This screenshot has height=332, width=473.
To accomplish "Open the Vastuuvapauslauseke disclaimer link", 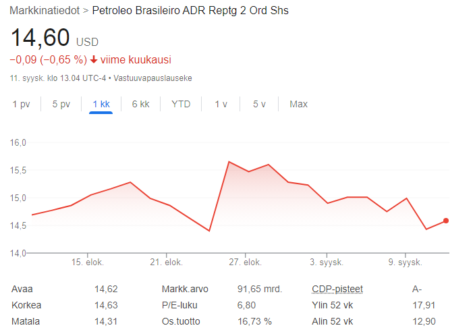I will coord(152,78).
